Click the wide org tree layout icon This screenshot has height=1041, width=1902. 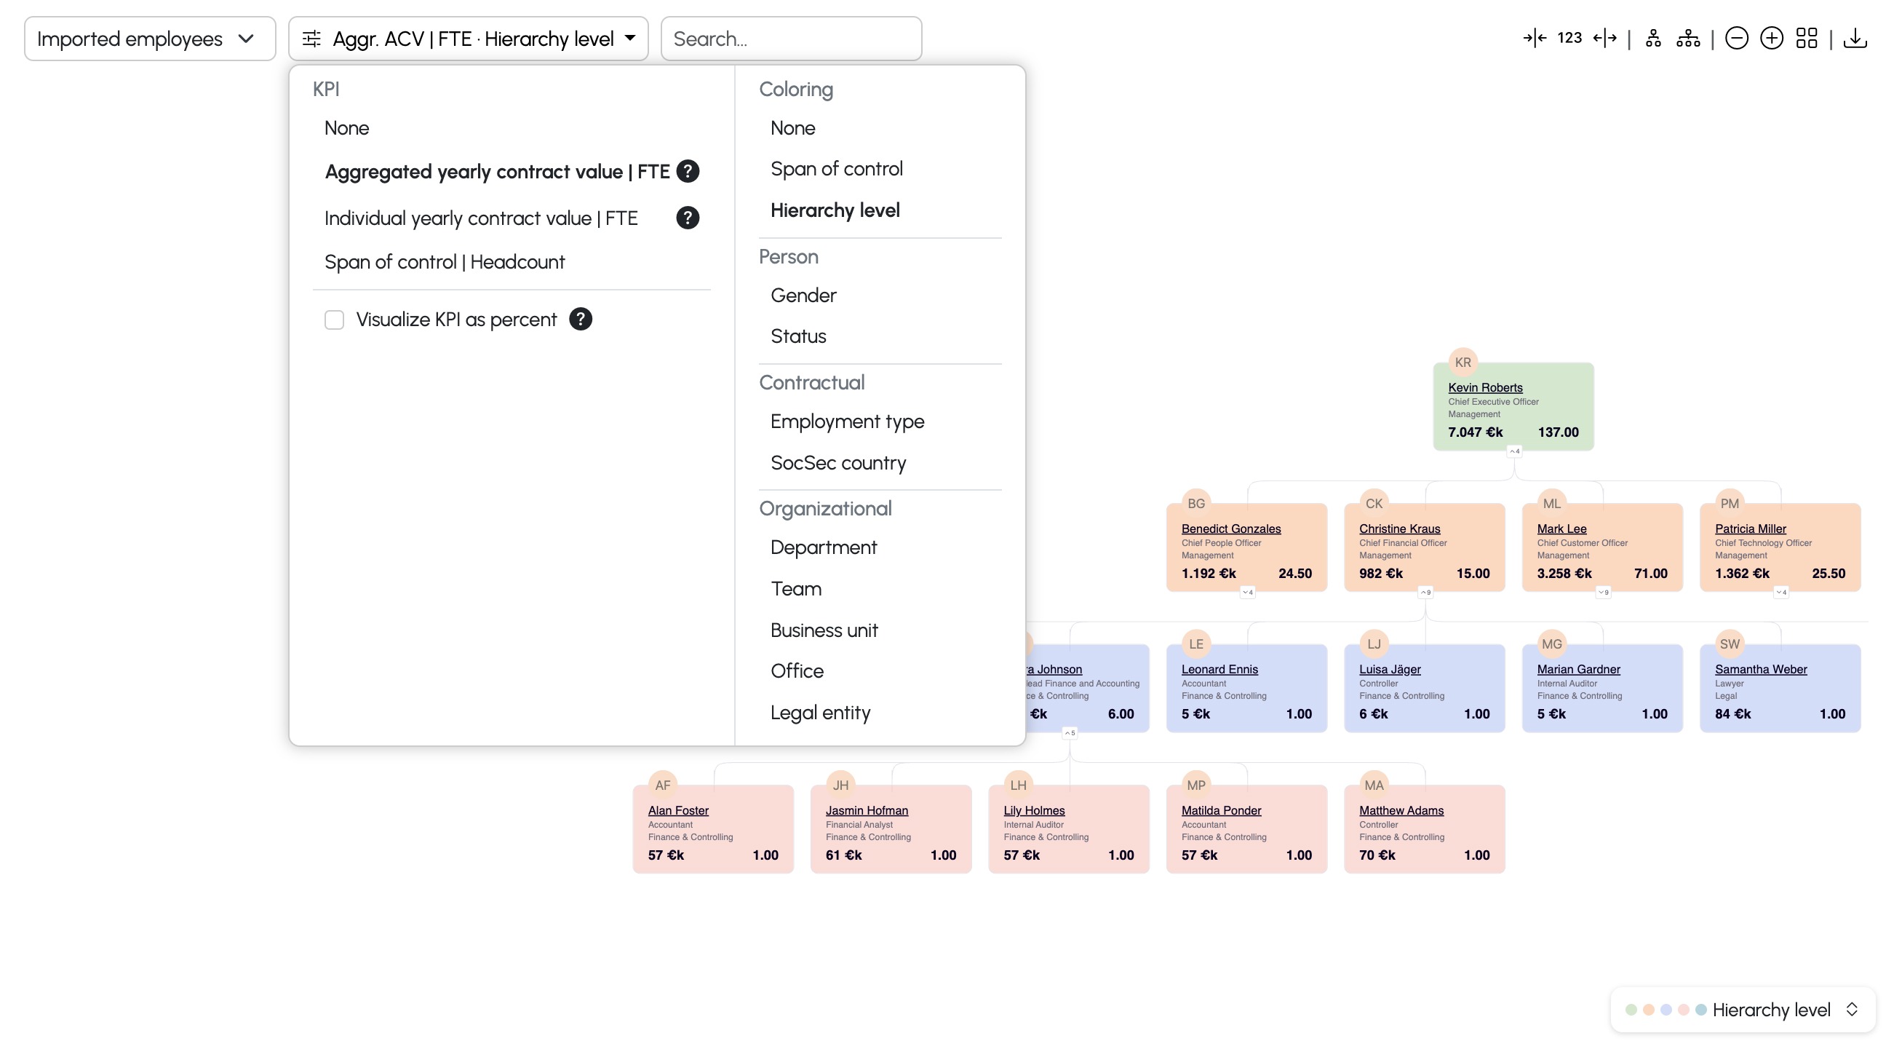point(1688,39)
